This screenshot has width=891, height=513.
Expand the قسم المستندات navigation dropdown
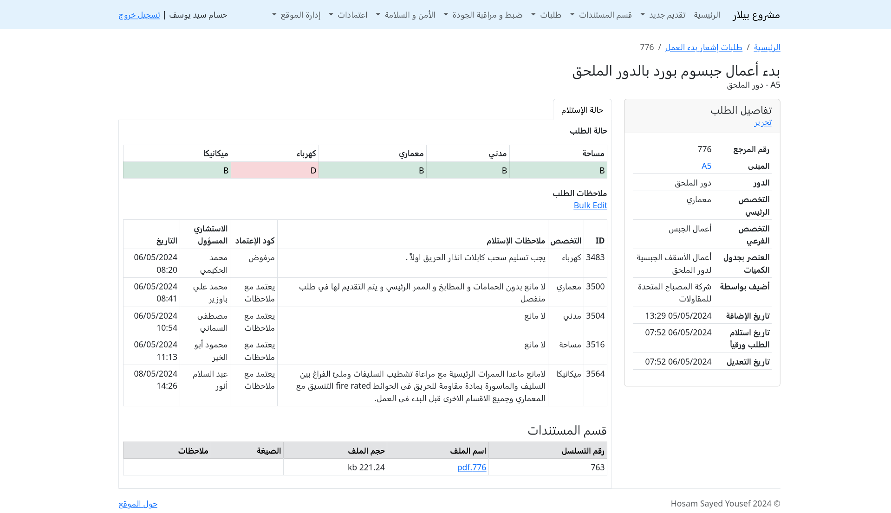[x=601, y=15]
